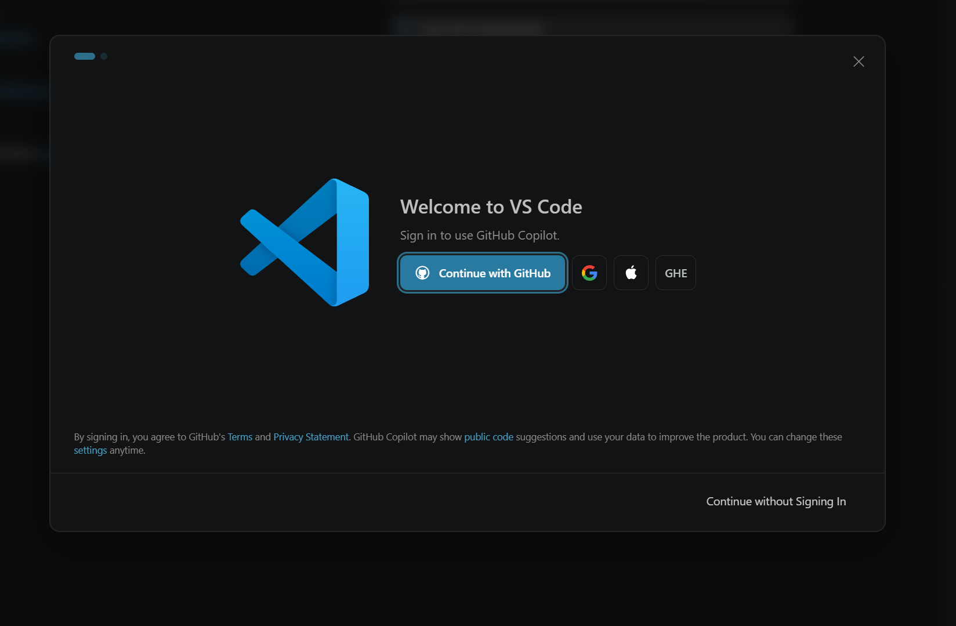
Task: Select the second page indicator dot
Action: click(x=104, y=56)
